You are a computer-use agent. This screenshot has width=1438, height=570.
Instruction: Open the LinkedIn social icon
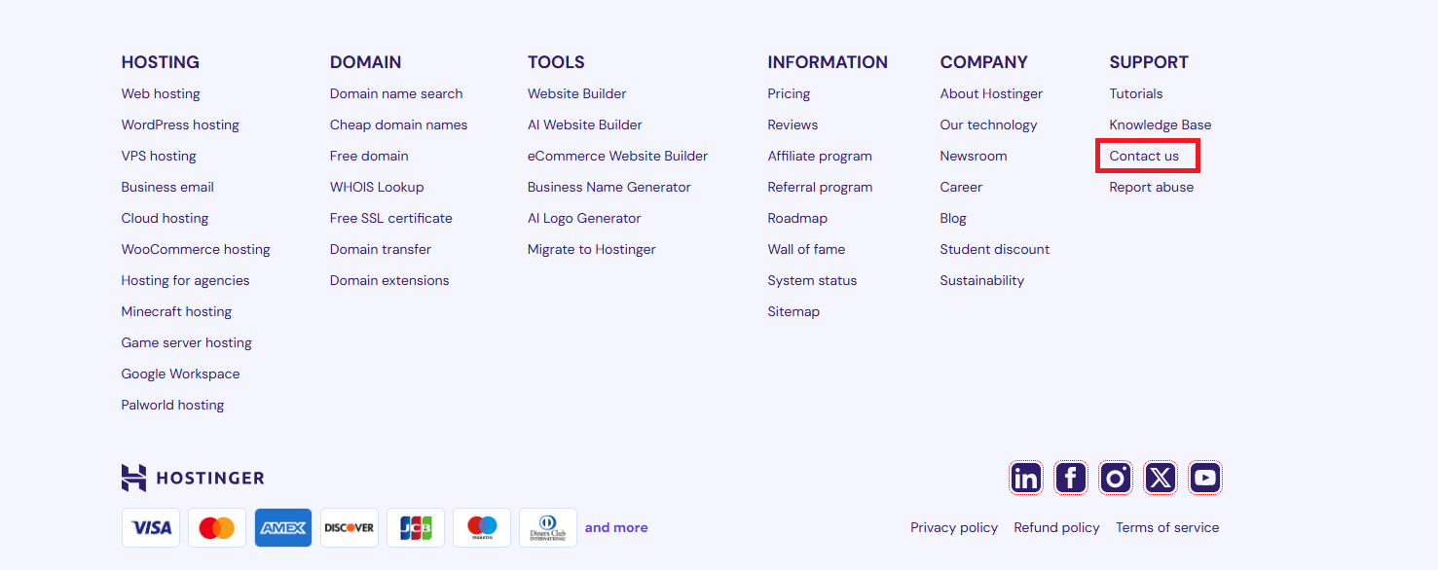tap(1025, 478)
